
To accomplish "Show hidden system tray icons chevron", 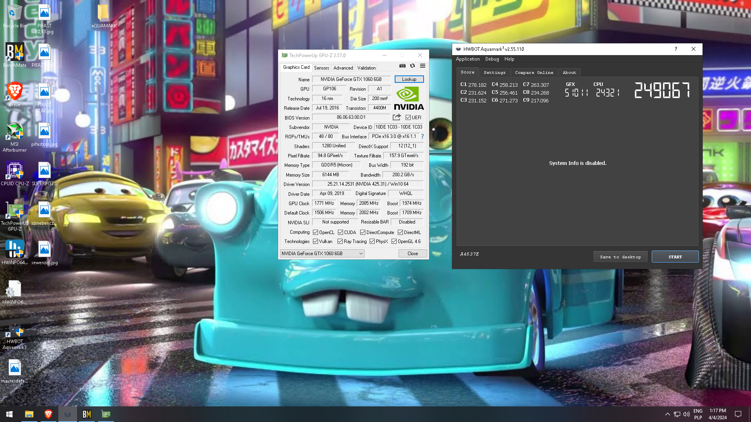I will (x=667, y=414).
